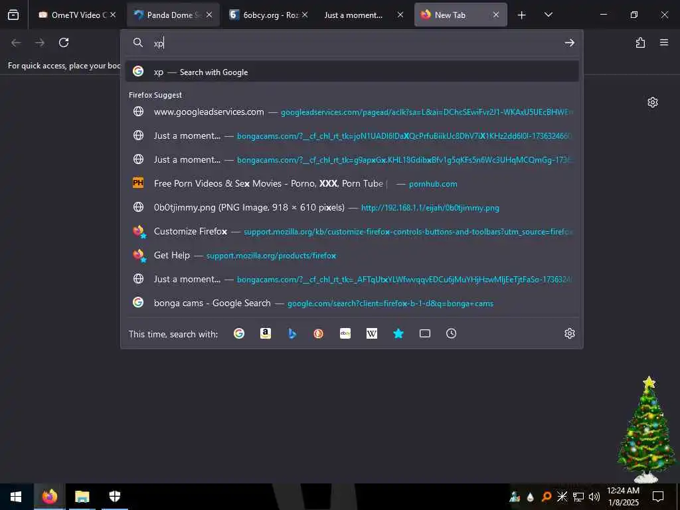Switch to the Panda Dome tab
The width and height of the screenshot is (680, 510).
173,15
